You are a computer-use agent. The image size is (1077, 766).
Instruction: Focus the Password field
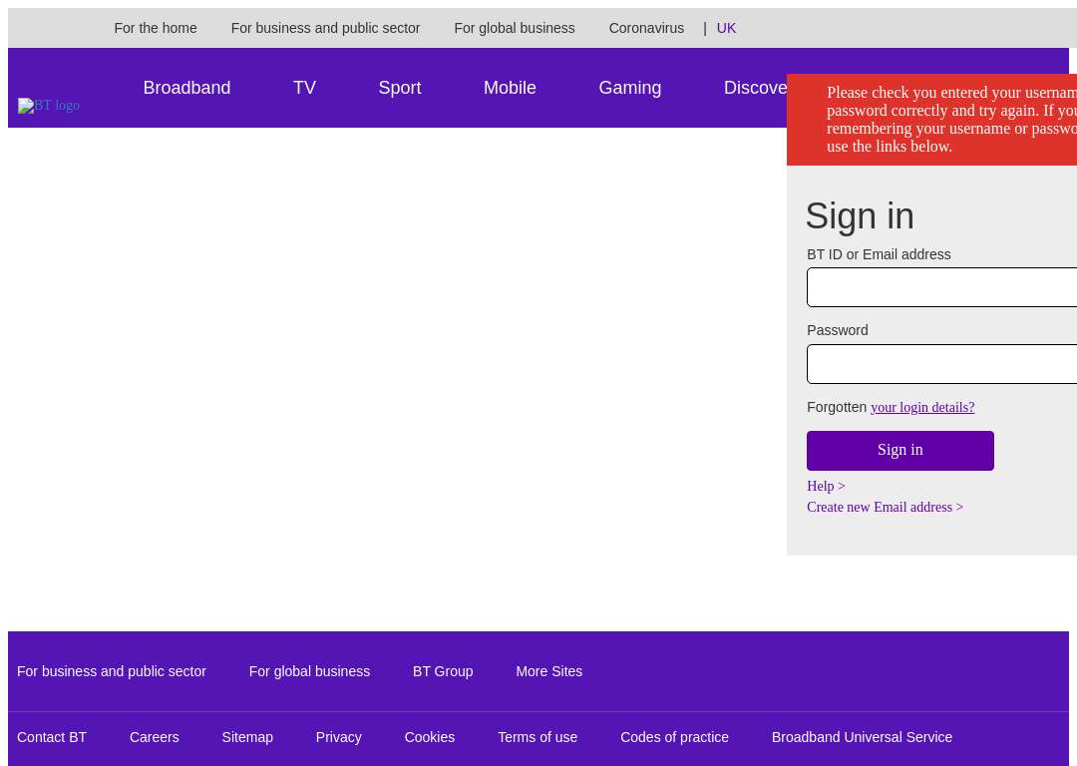point(941,364)
